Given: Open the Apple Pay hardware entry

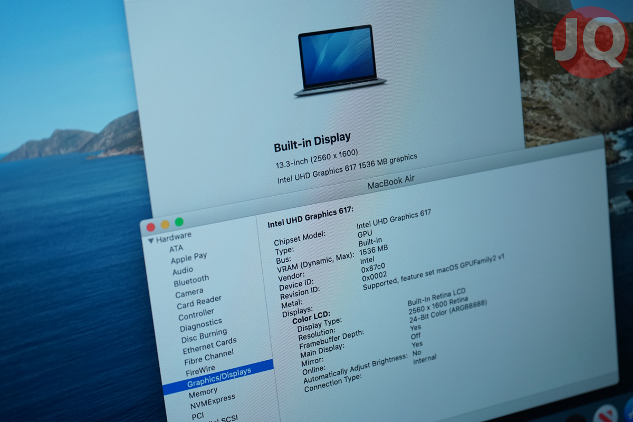Looking at the screenshot, I should point(188,258).
